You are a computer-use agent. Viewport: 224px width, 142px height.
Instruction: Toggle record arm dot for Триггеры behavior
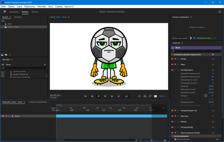click(x=175, y=116)
